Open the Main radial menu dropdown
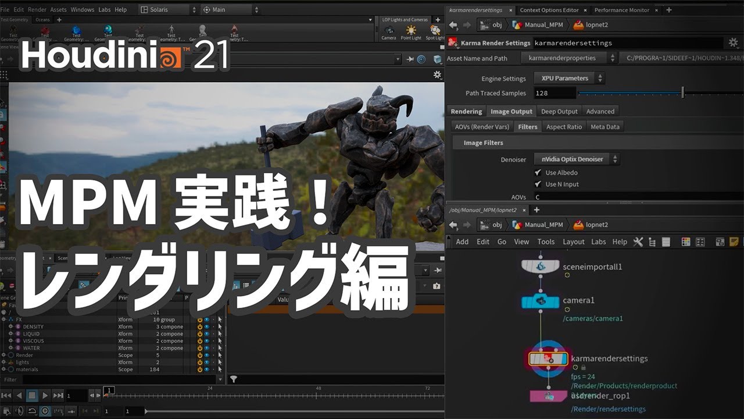744x419 pixels. pos(230,10)
